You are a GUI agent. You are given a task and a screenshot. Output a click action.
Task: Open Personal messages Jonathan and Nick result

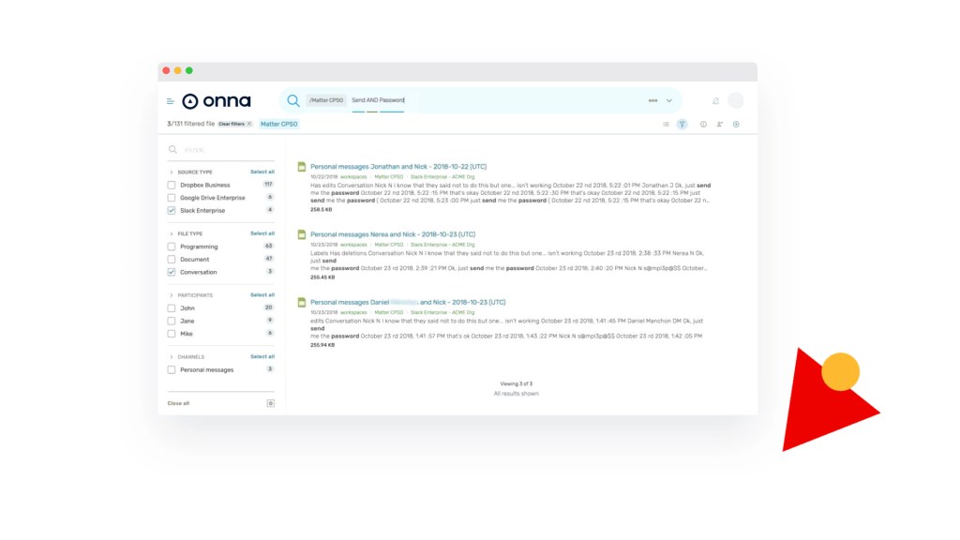pyautogui.click(x=397, y=167)
